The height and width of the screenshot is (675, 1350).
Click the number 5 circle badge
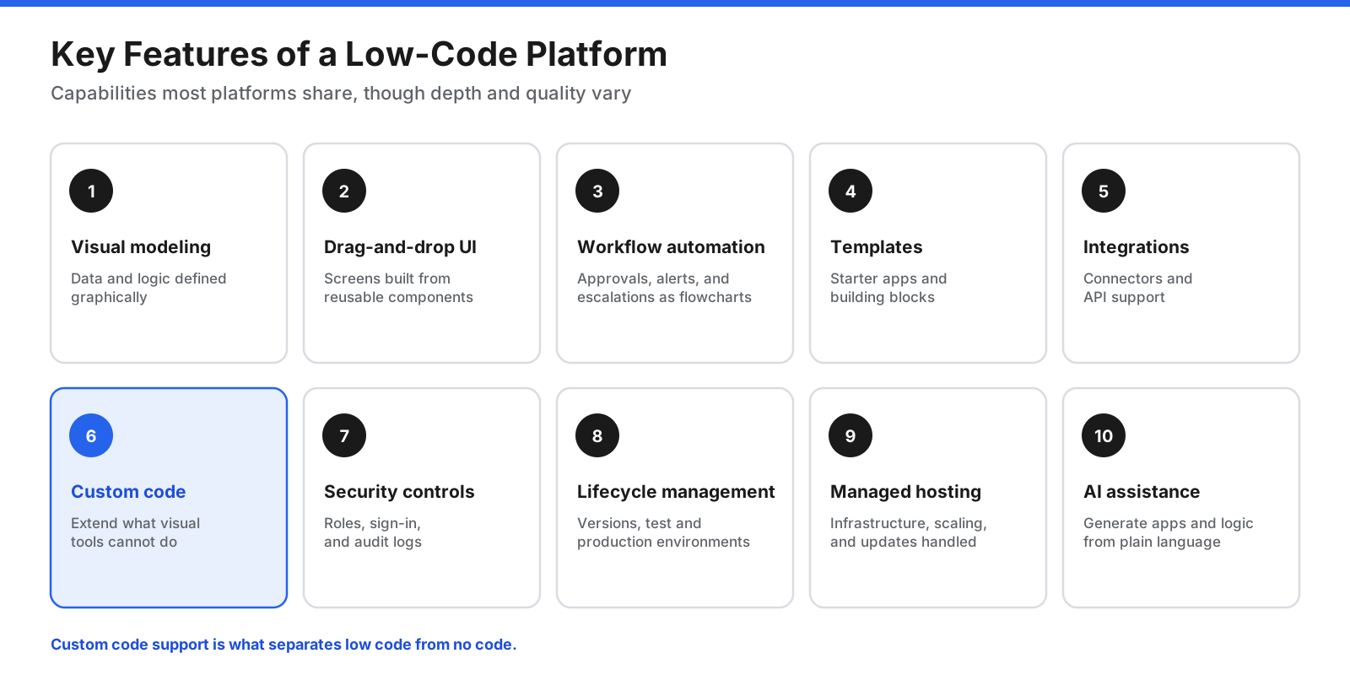pos(1104,191)
